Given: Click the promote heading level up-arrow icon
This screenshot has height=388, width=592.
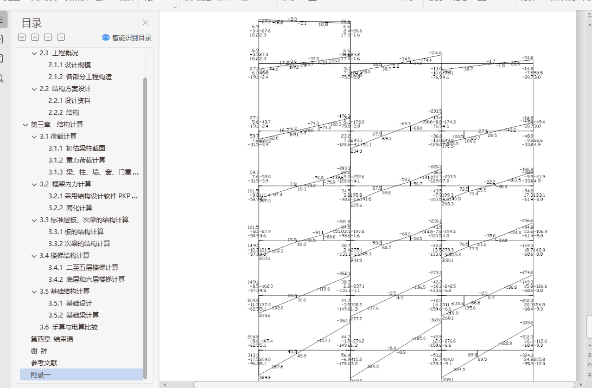Looking at the screenshot, I should [x=35, y=37].
